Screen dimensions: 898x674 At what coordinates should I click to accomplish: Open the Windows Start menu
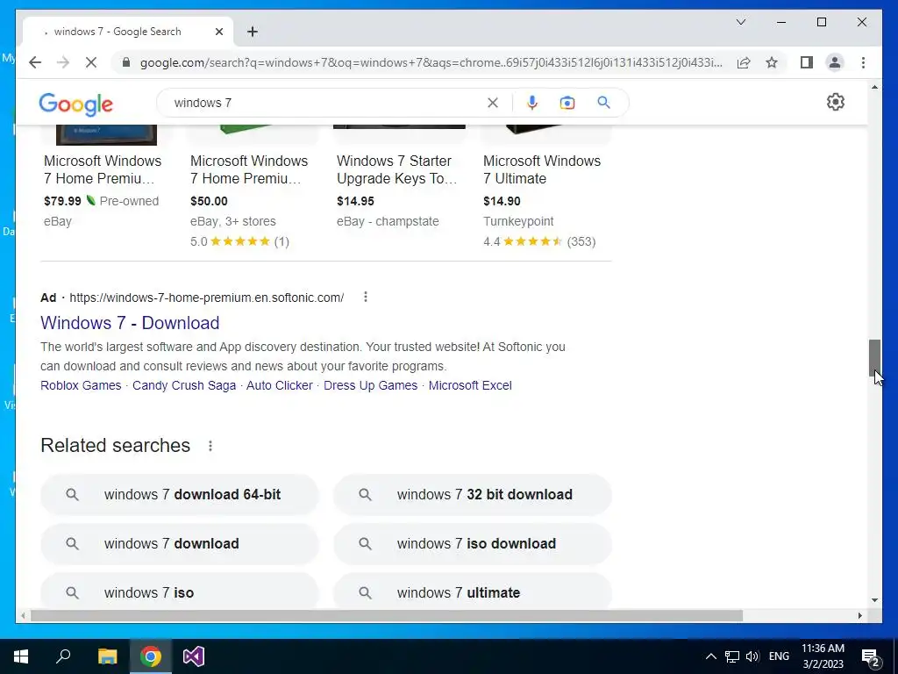[x=21, y=656]
